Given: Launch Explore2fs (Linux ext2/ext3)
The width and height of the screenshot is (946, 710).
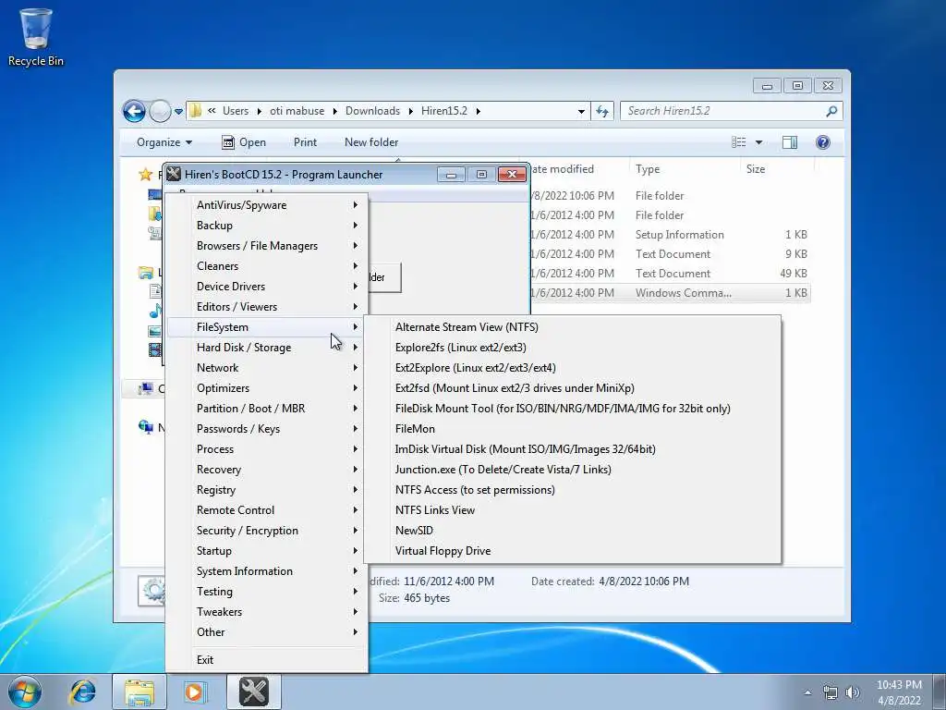Looking at the screenshot, I should 572,348.
